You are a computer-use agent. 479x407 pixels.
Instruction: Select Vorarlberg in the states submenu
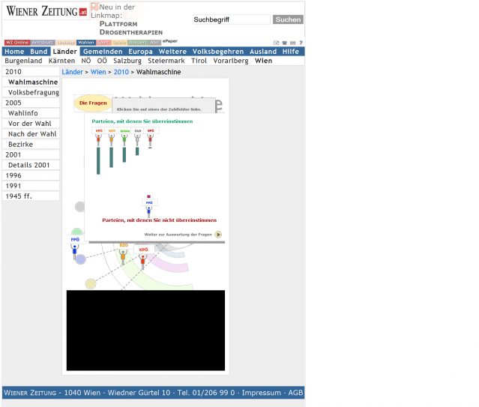tap(231, 61)
